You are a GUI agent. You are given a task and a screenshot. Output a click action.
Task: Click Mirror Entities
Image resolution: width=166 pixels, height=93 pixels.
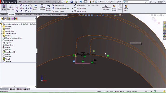(58, 5)
